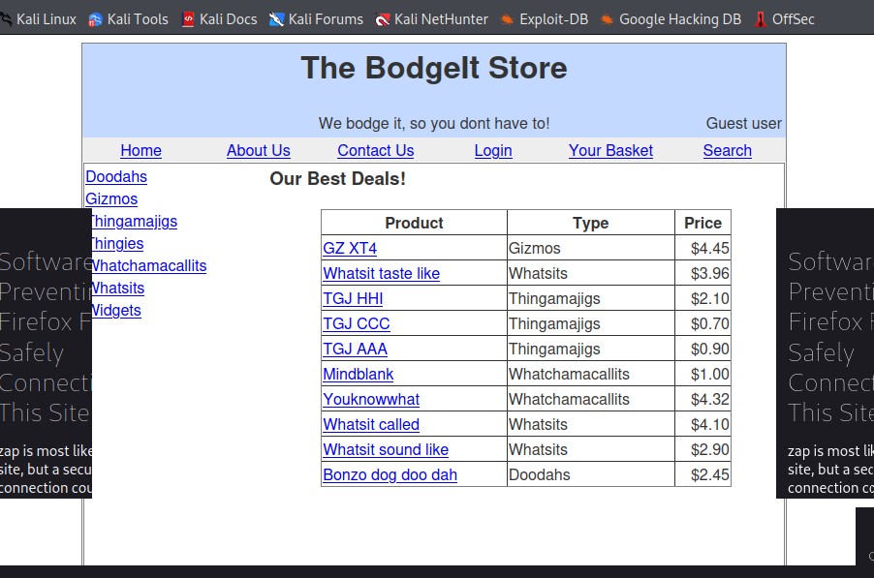The image size is (874, 578).
Task: Browse the Whatchamacallits category
Action: [x=149, y=265]
